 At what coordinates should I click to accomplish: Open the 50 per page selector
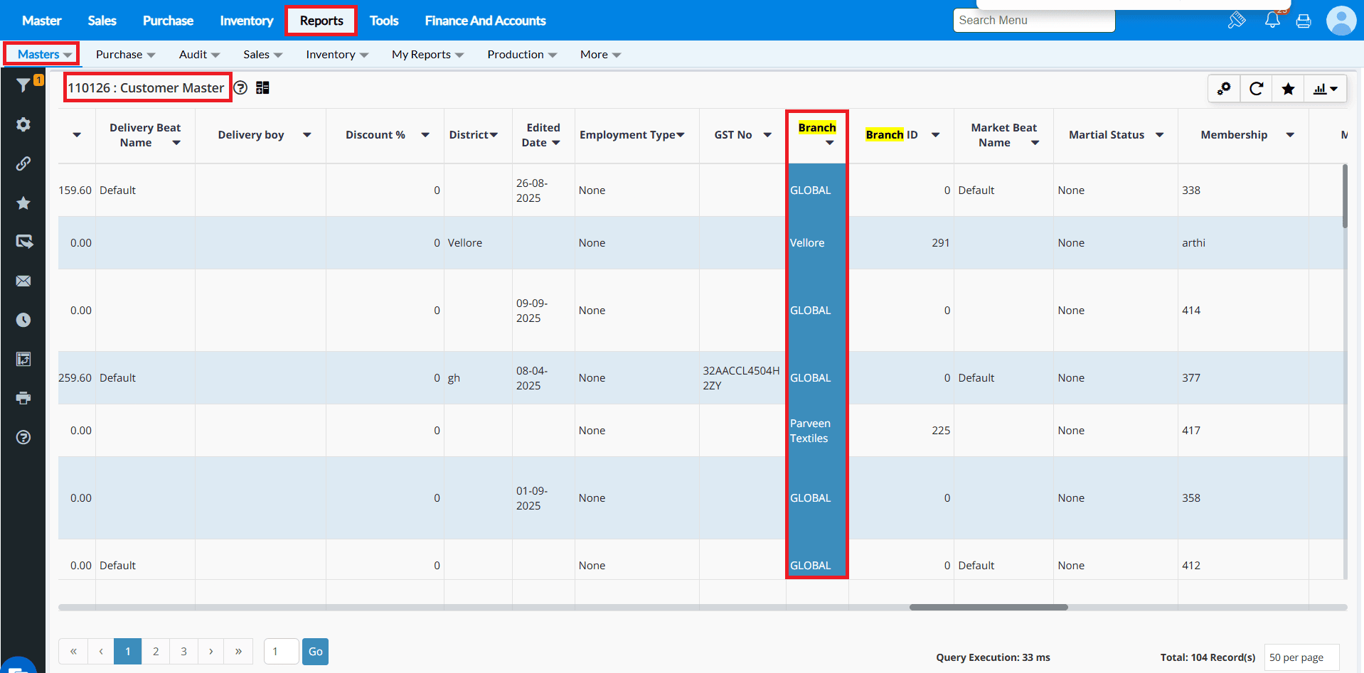[x=1301, y=657]
